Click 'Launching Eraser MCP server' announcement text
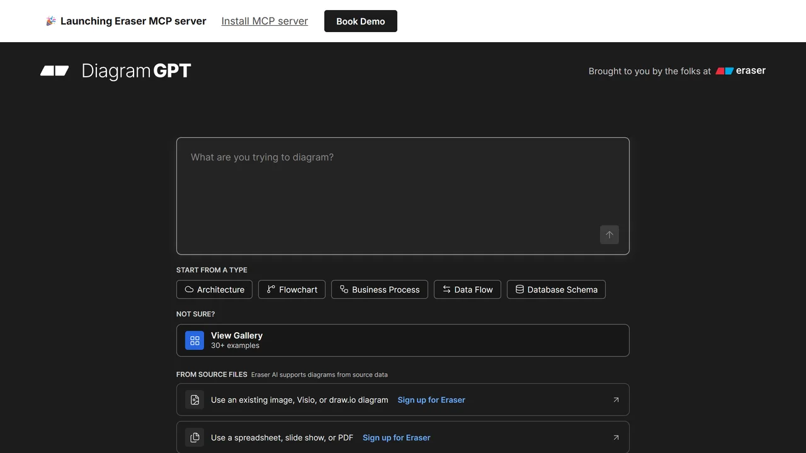The image size is (806, 453). (x=133, y=21)
